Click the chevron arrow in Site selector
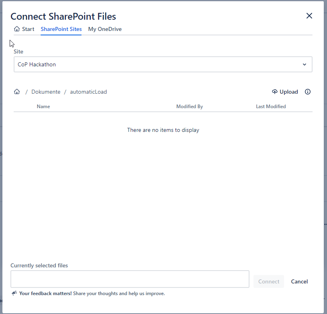Screen dimensions: 327x314 tap(305, 64)
